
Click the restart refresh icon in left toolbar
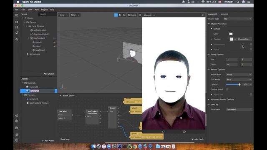[x=17, y=32]
